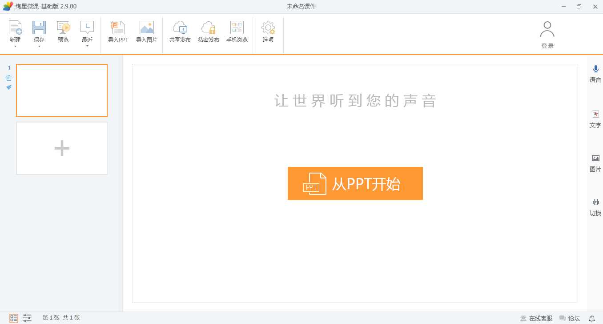Open the 论坛 forum link
The image size is (603, 324).
point(570,318)
